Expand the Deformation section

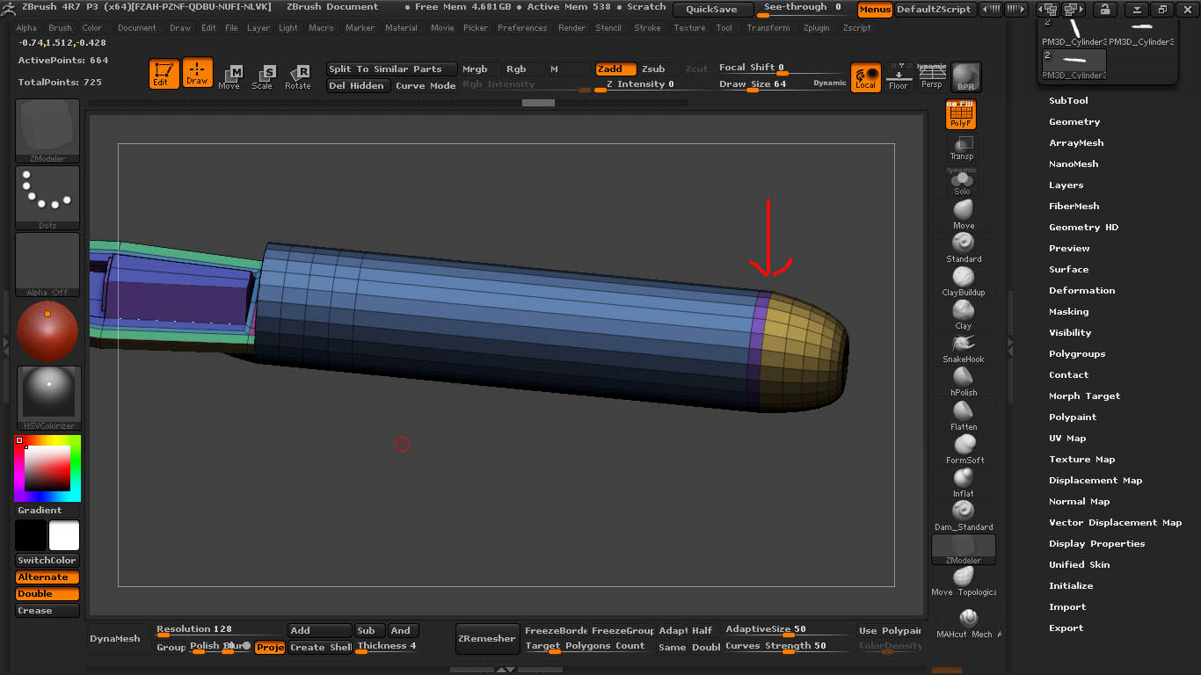click(x=1081, y=291)
